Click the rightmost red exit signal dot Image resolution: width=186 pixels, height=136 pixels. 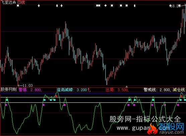[181, 96]
